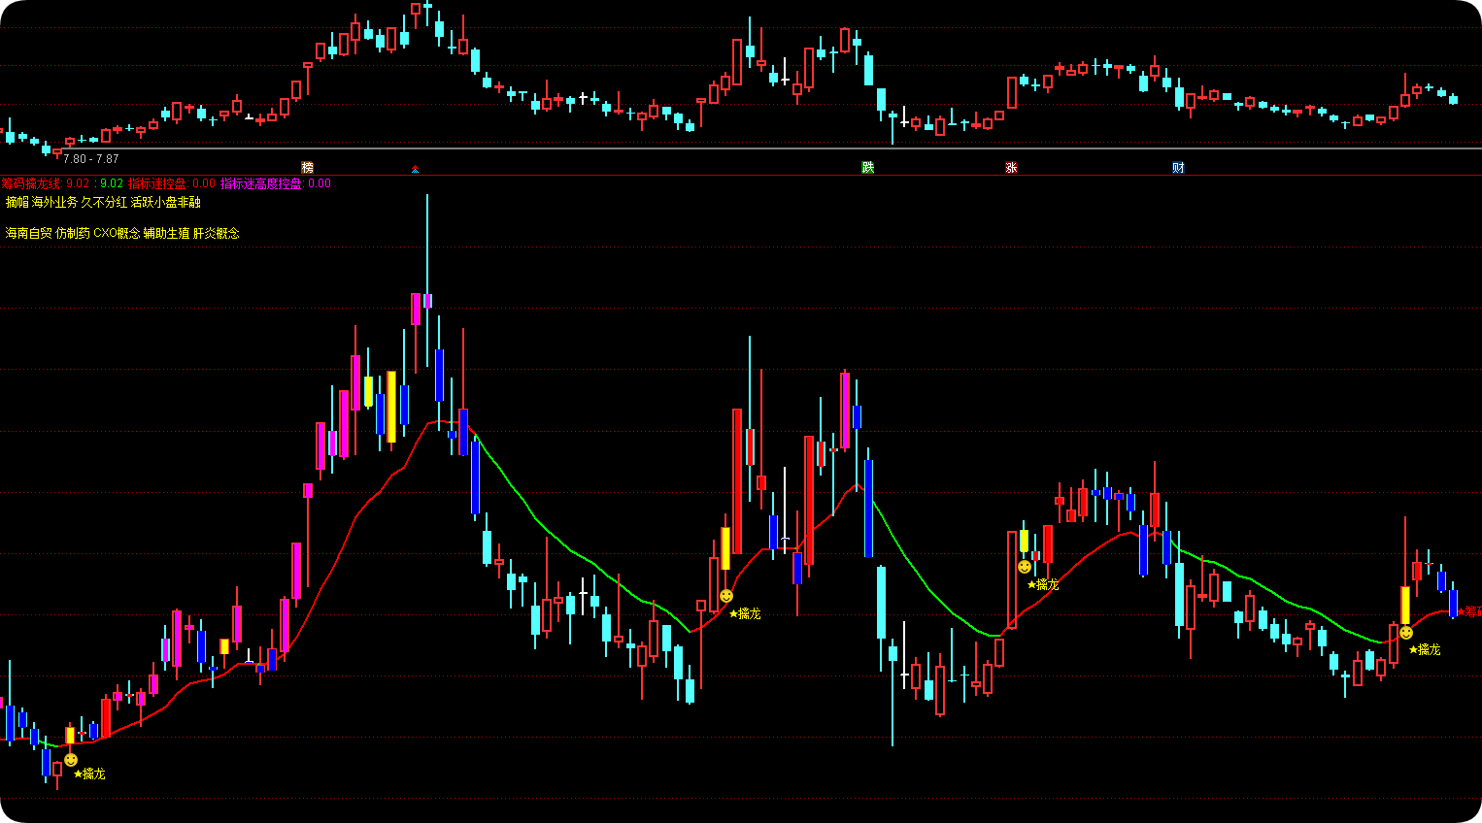1482x823 pixels.
Task: Click the last ★擒龙 label near the chart end
Action: pos(1425,649)
